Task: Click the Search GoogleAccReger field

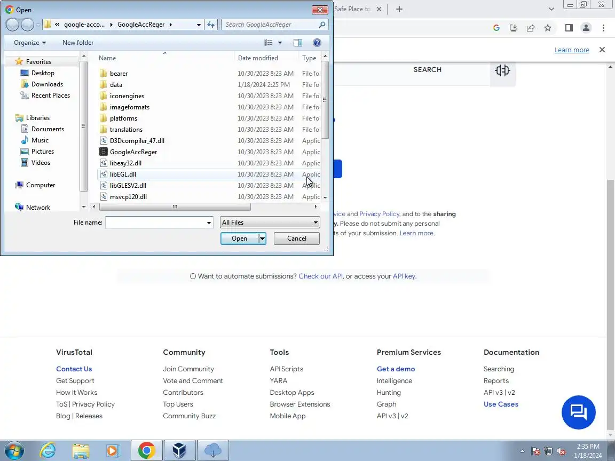Action: pyautogui.click(x=271, y=25)
